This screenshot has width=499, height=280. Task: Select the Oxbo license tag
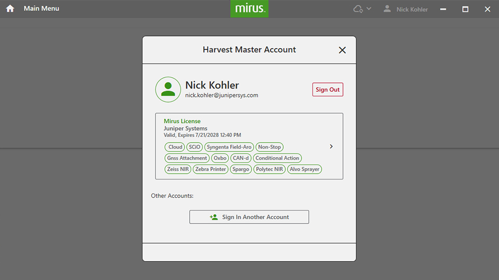click(220, 158)
